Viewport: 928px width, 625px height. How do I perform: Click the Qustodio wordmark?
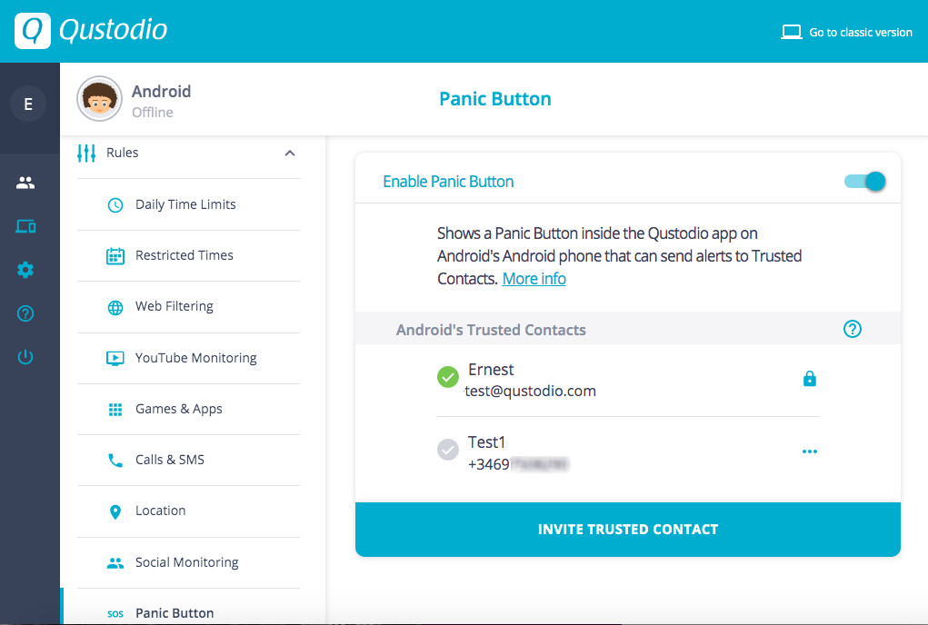113,30
